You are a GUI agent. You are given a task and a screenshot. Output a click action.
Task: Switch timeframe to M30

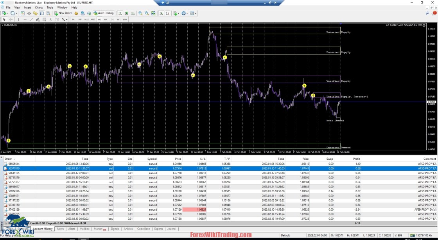(x=93, y=20)
